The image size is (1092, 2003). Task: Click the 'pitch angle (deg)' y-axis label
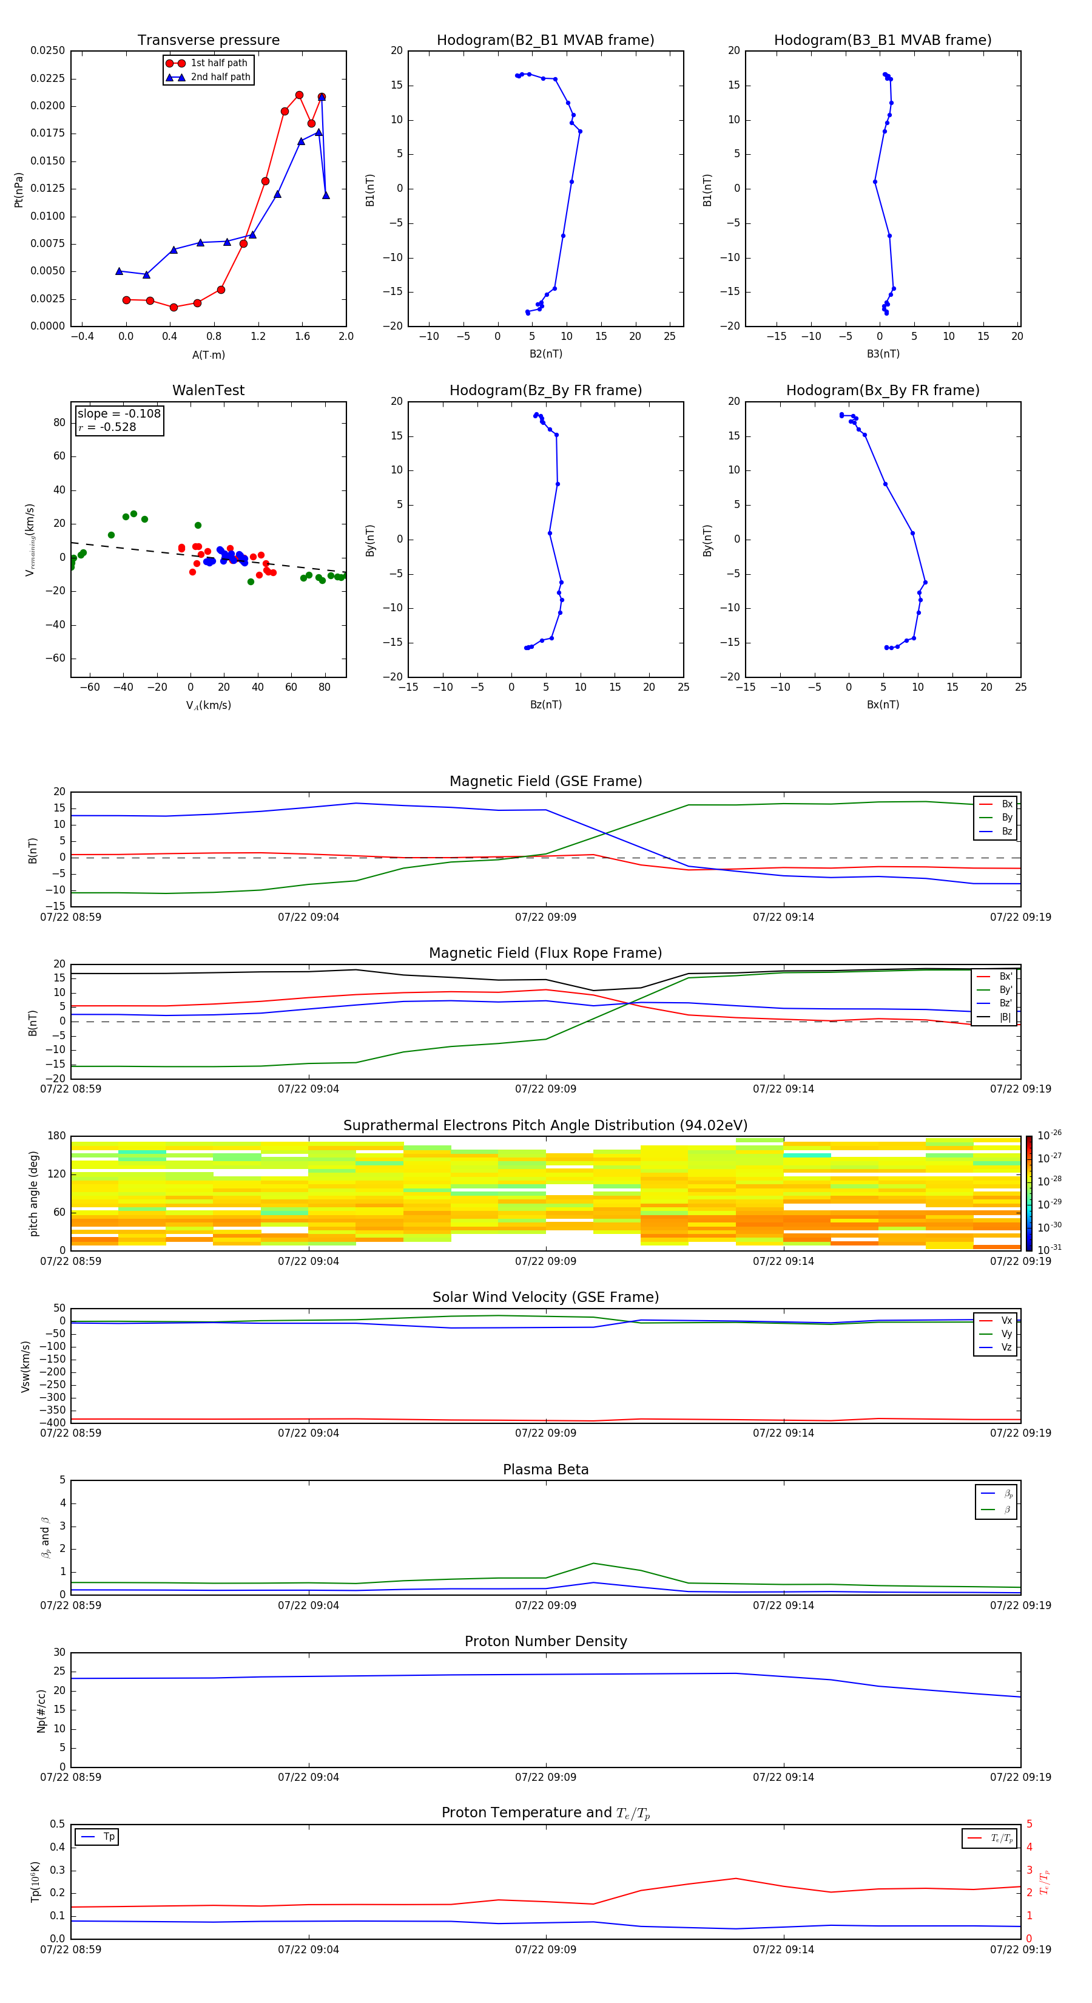(33, 1193)
